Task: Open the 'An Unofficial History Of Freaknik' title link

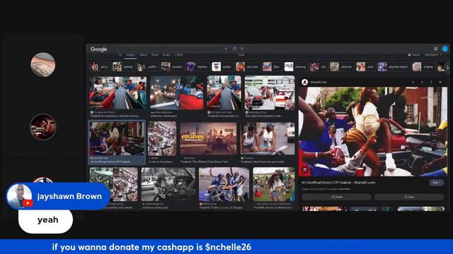Action: (x=338, y=183)
